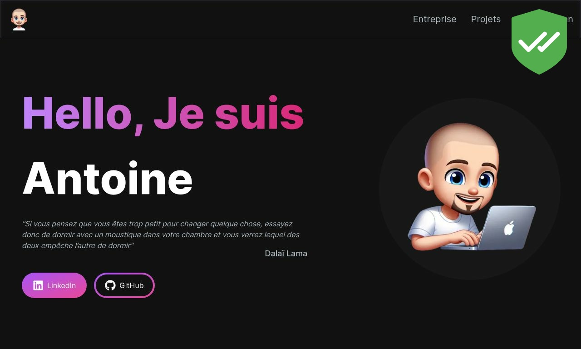Click the GitHub octocat icon
The height and width of the screenshot is (349, 581).
(x=110, y=285)
